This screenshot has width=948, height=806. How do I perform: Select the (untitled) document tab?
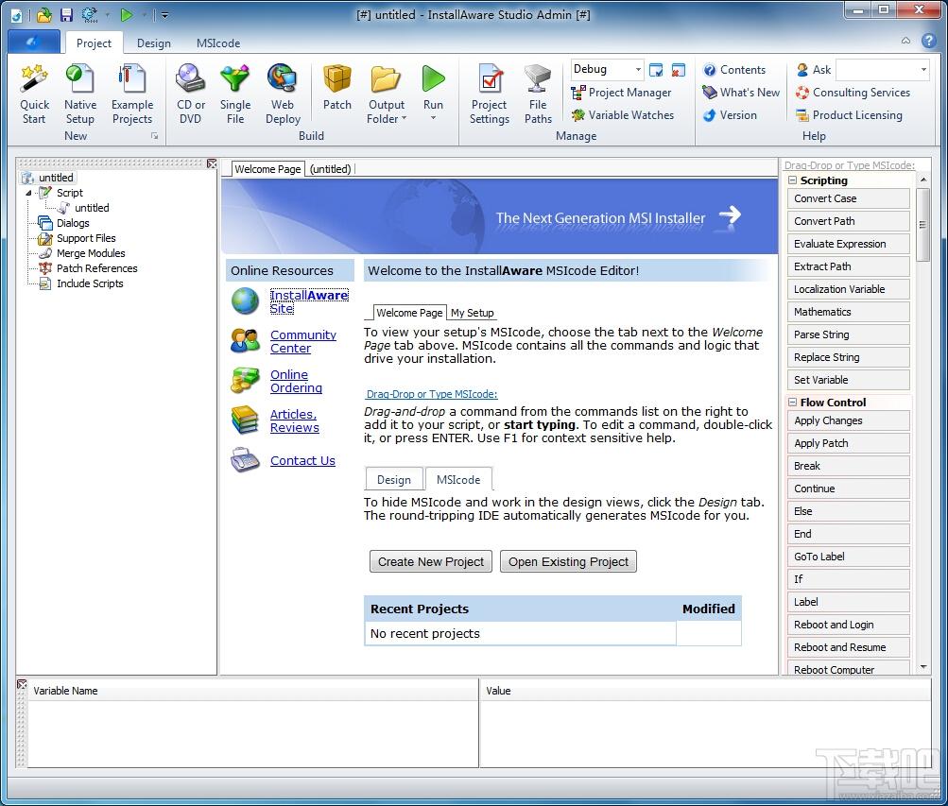330,169
